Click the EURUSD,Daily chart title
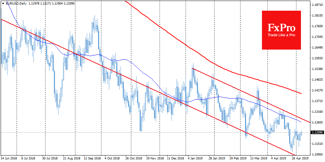This screenshot has width=325, height=162. click(14, 3)
